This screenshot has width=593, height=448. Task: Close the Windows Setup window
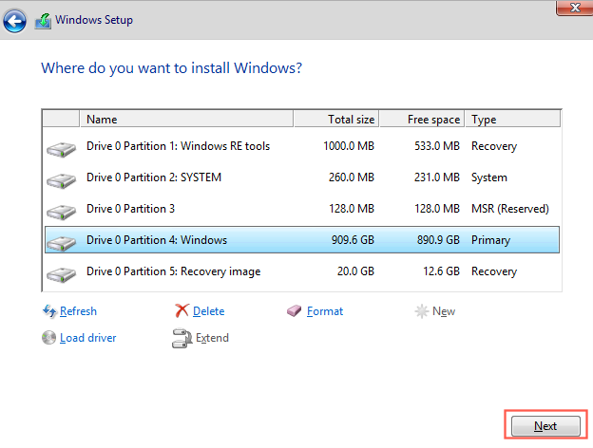click(x=572, y=8)
